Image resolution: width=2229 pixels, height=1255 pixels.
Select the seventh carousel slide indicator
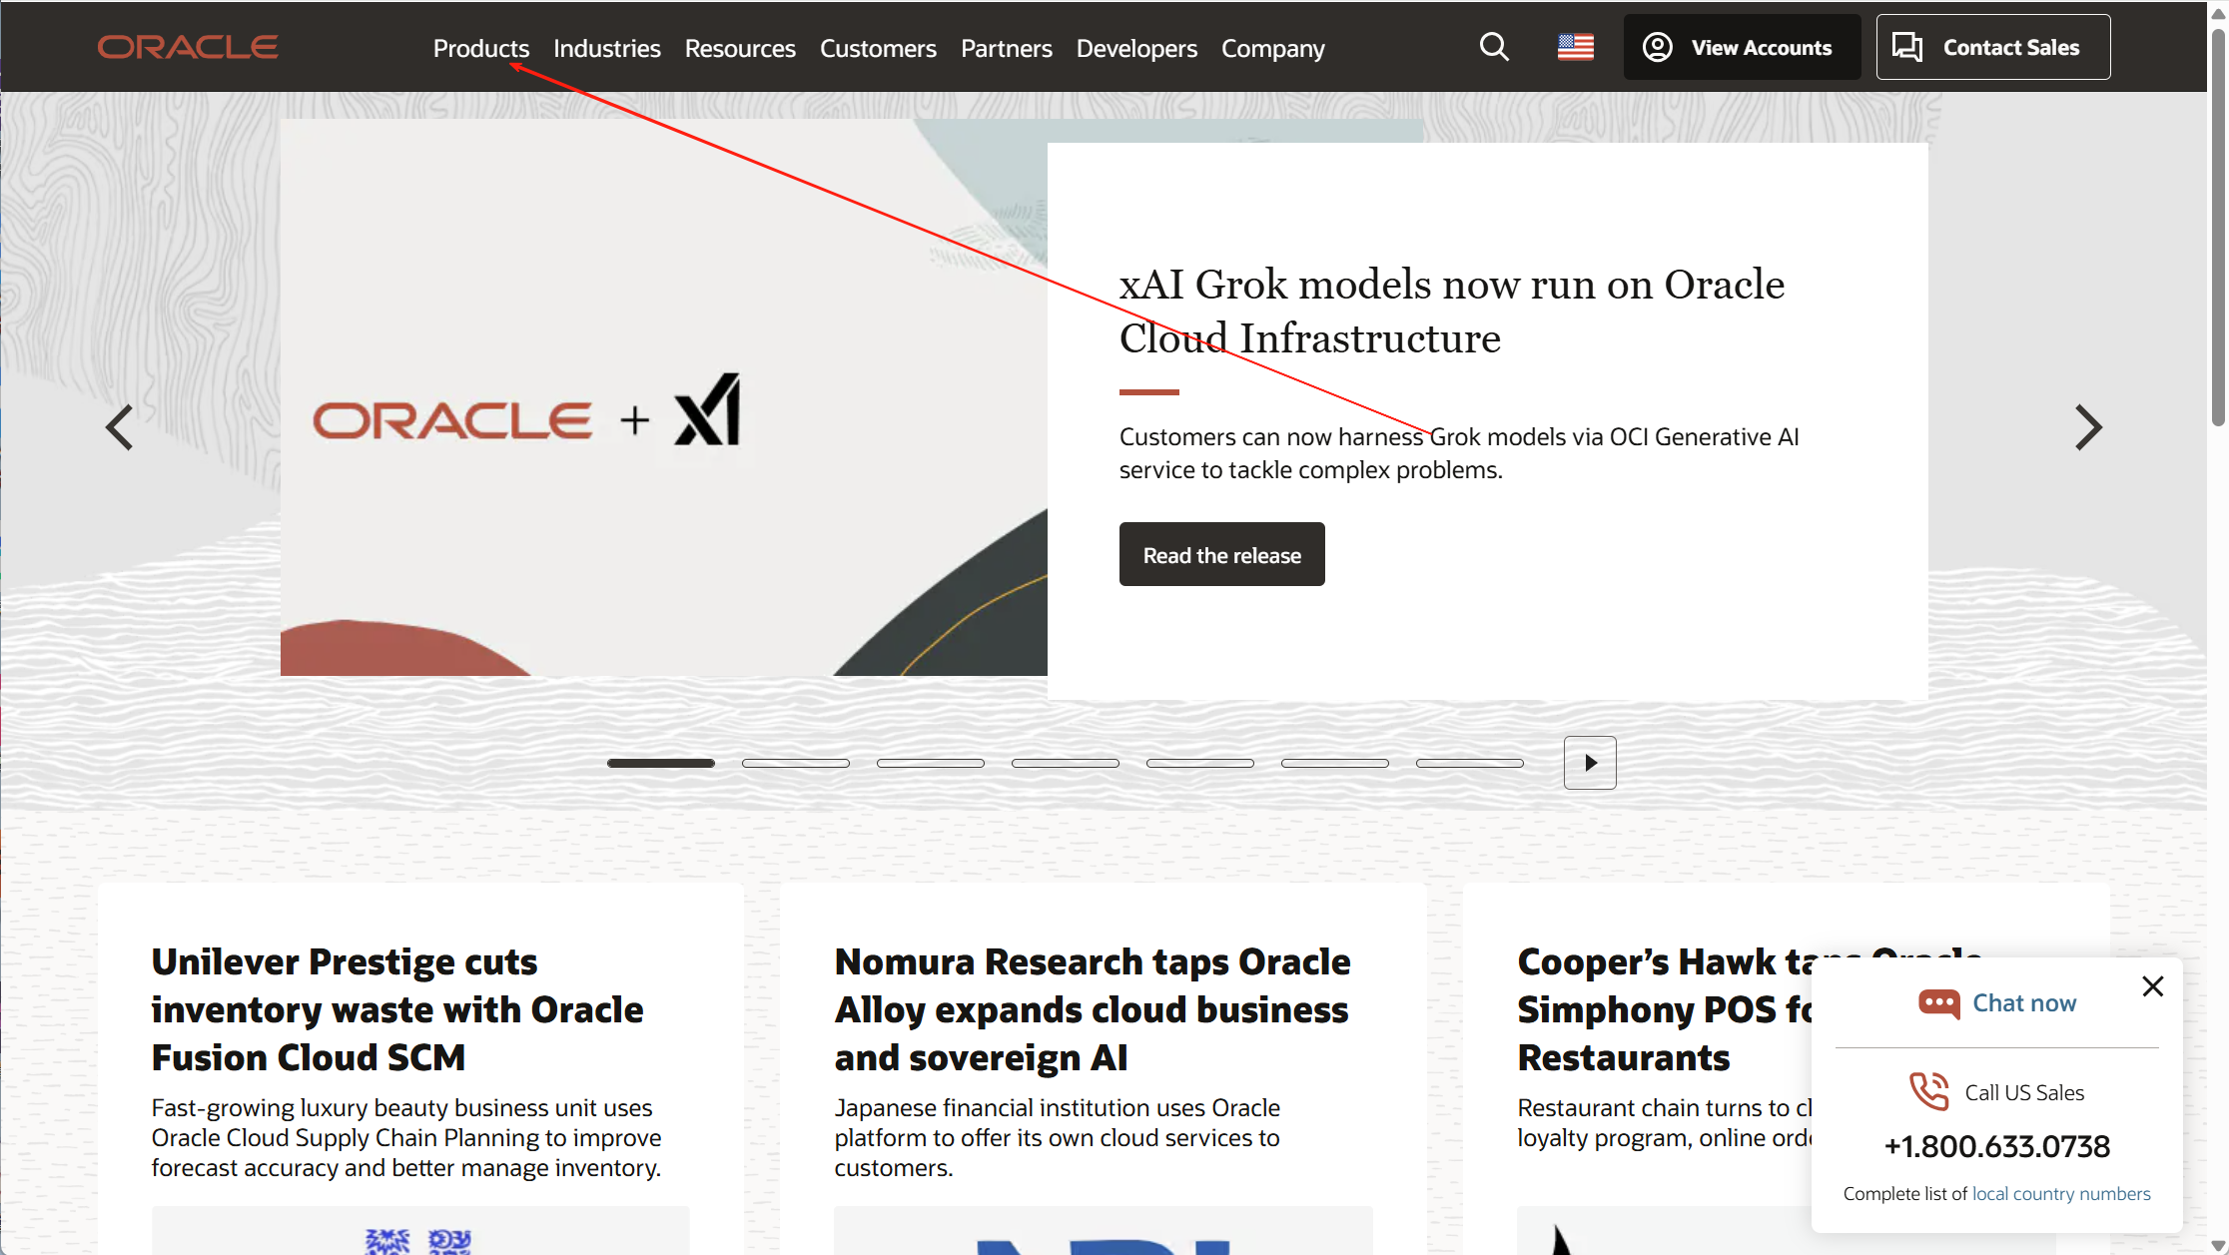click(x=1470, y=763)
